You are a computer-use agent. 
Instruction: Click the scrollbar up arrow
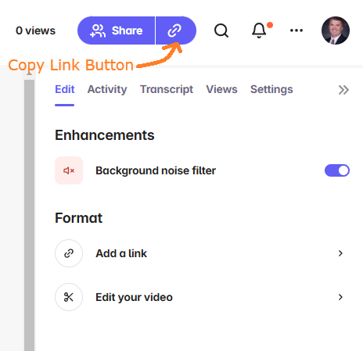(x=30, y=74)
